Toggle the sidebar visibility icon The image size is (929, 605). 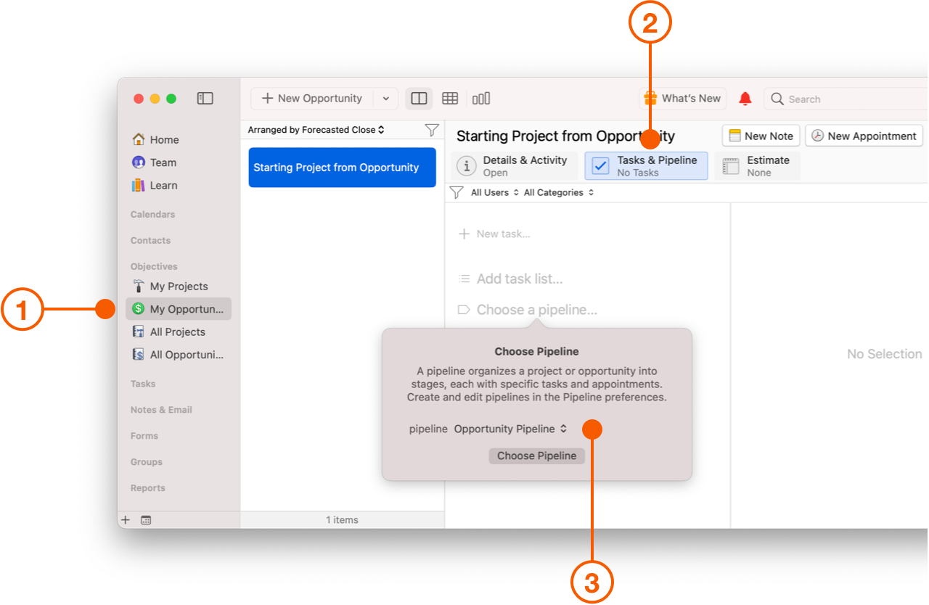[x=205, y=98]
